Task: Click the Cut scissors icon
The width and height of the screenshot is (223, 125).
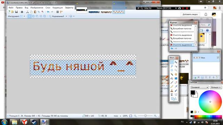Action: coord(28,12)
